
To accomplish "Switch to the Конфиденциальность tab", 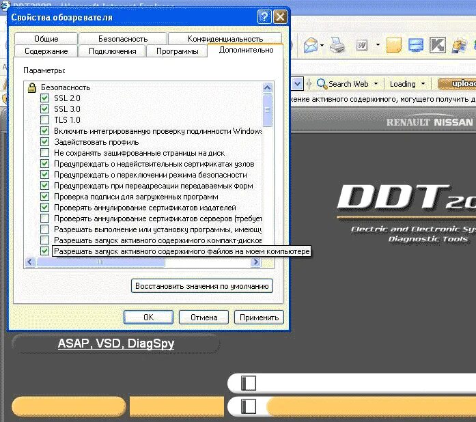I will coord(225,38).
